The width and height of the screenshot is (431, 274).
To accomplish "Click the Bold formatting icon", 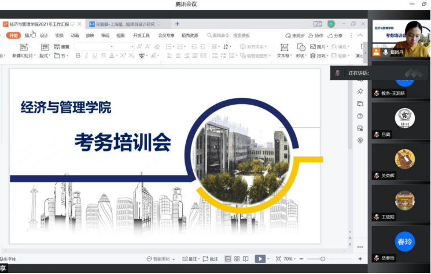I will [78, 56].
